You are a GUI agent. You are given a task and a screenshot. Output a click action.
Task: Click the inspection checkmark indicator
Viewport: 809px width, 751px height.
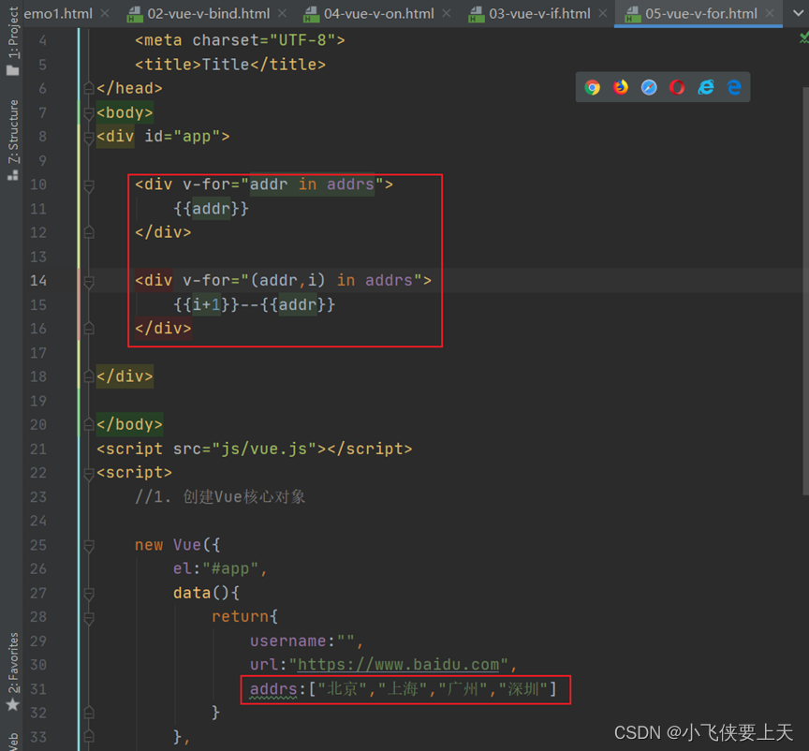pyautogui.click(x=803, y=37)
